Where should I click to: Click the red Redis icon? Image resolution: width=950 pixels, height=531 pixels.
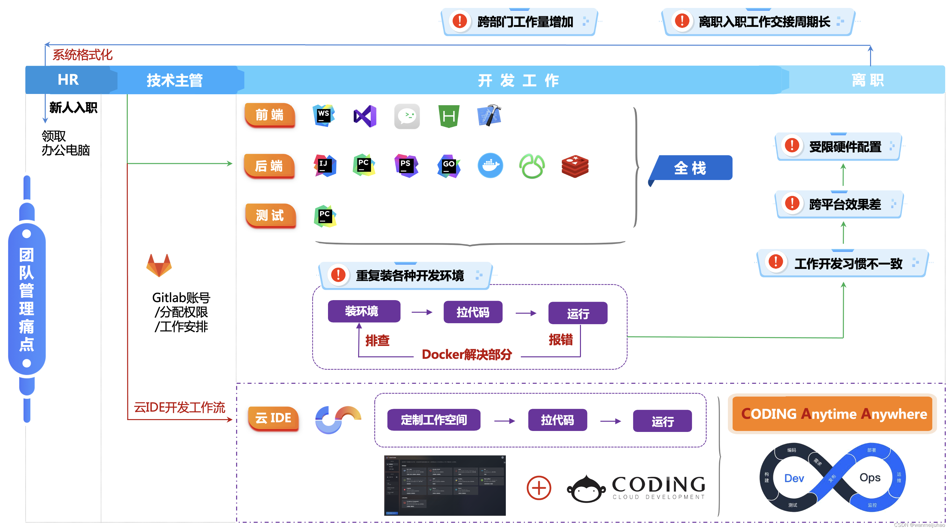click(575, 166)
